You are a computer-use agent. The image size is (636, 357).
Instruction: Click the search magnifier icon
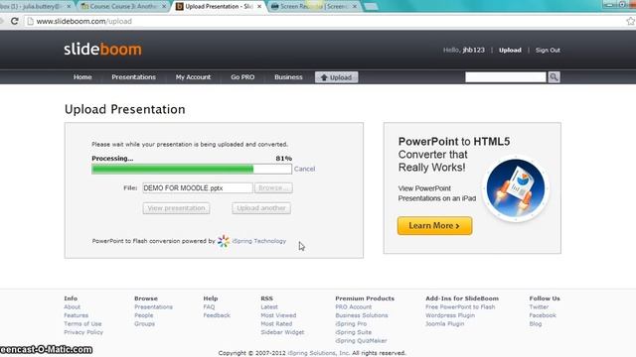[554, 77]
